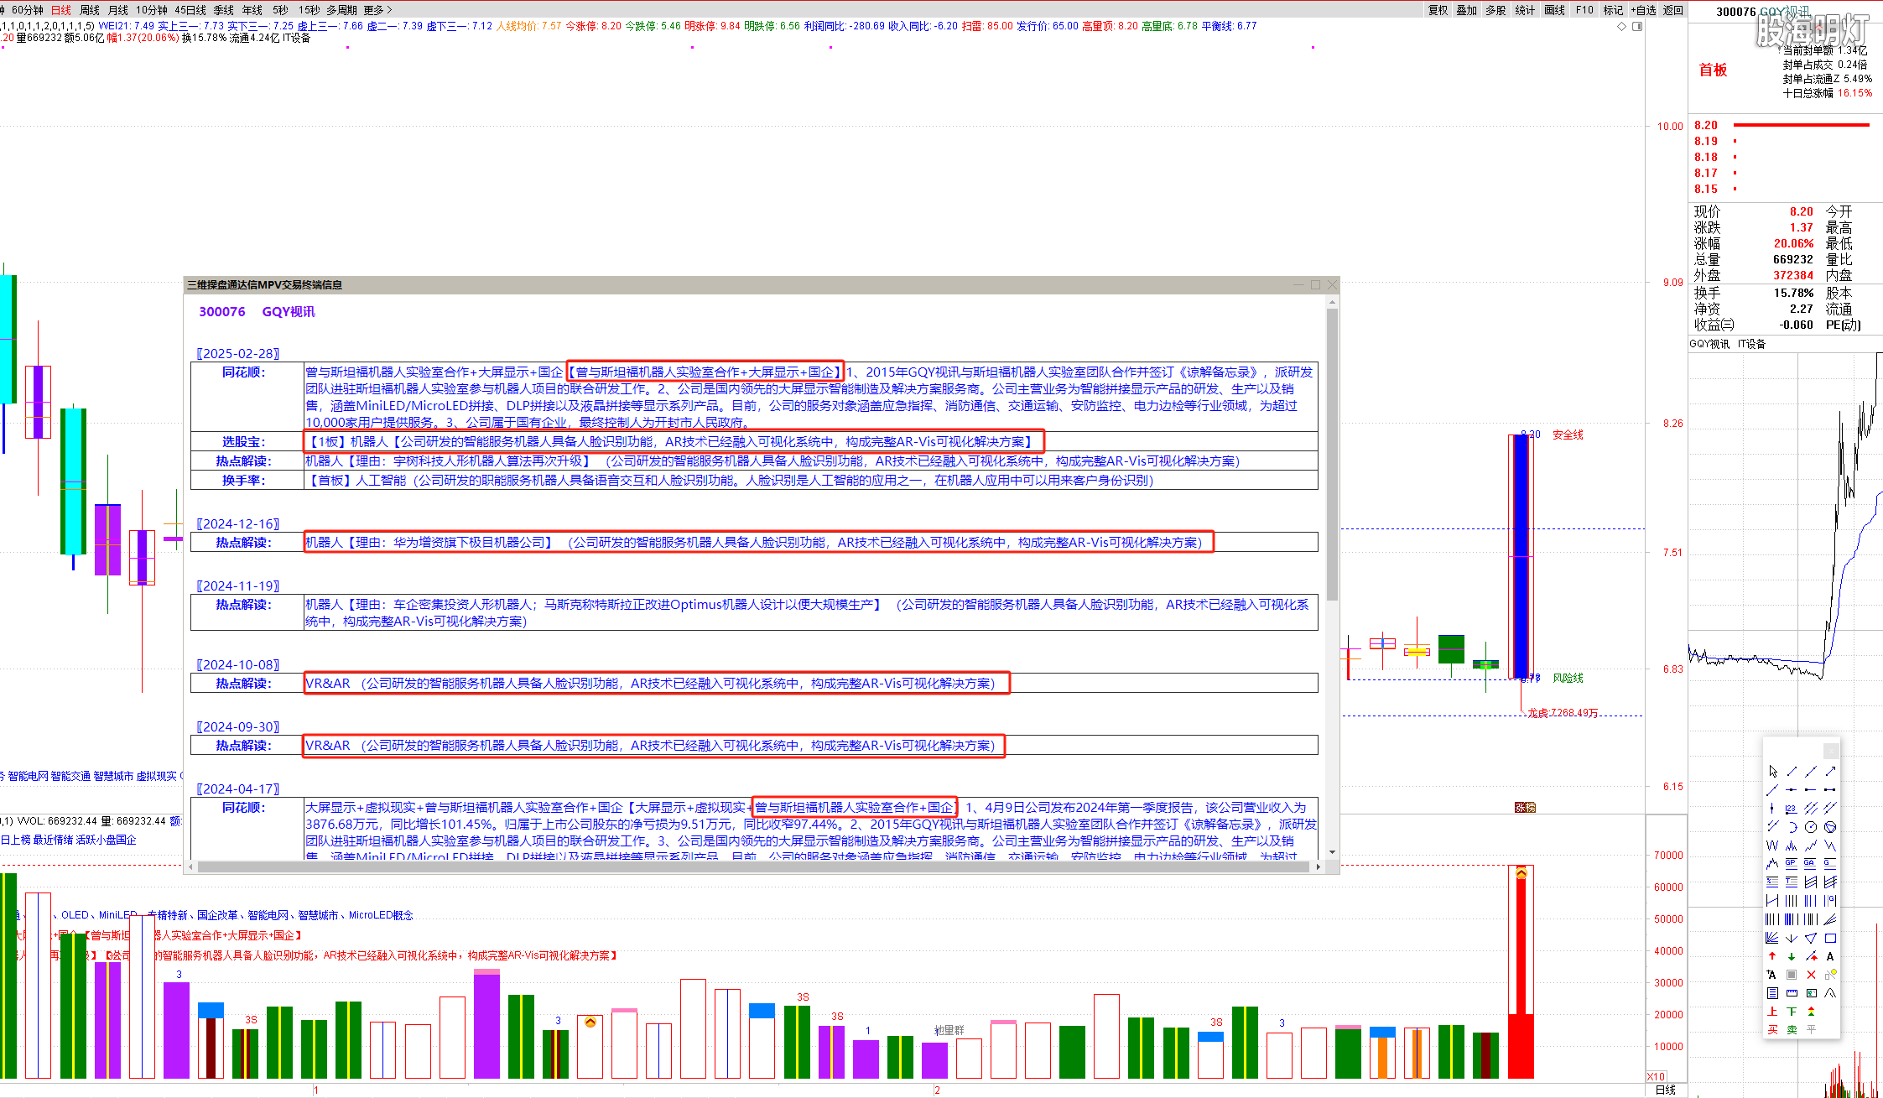Switch to 10分钟 period
The width and height of the screenshot is (1883, 1098).
pyautogui.click(x=152, y=10)
